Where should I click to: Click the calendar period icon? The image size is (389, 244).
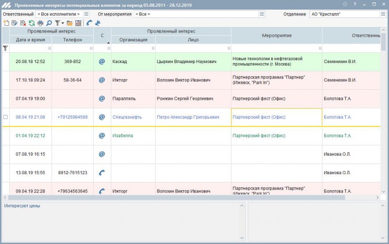[78, 23]
